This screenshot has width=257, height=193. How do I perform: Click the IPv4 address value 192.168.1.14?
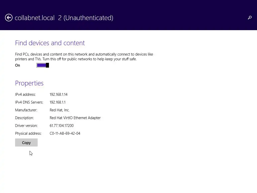58,94
